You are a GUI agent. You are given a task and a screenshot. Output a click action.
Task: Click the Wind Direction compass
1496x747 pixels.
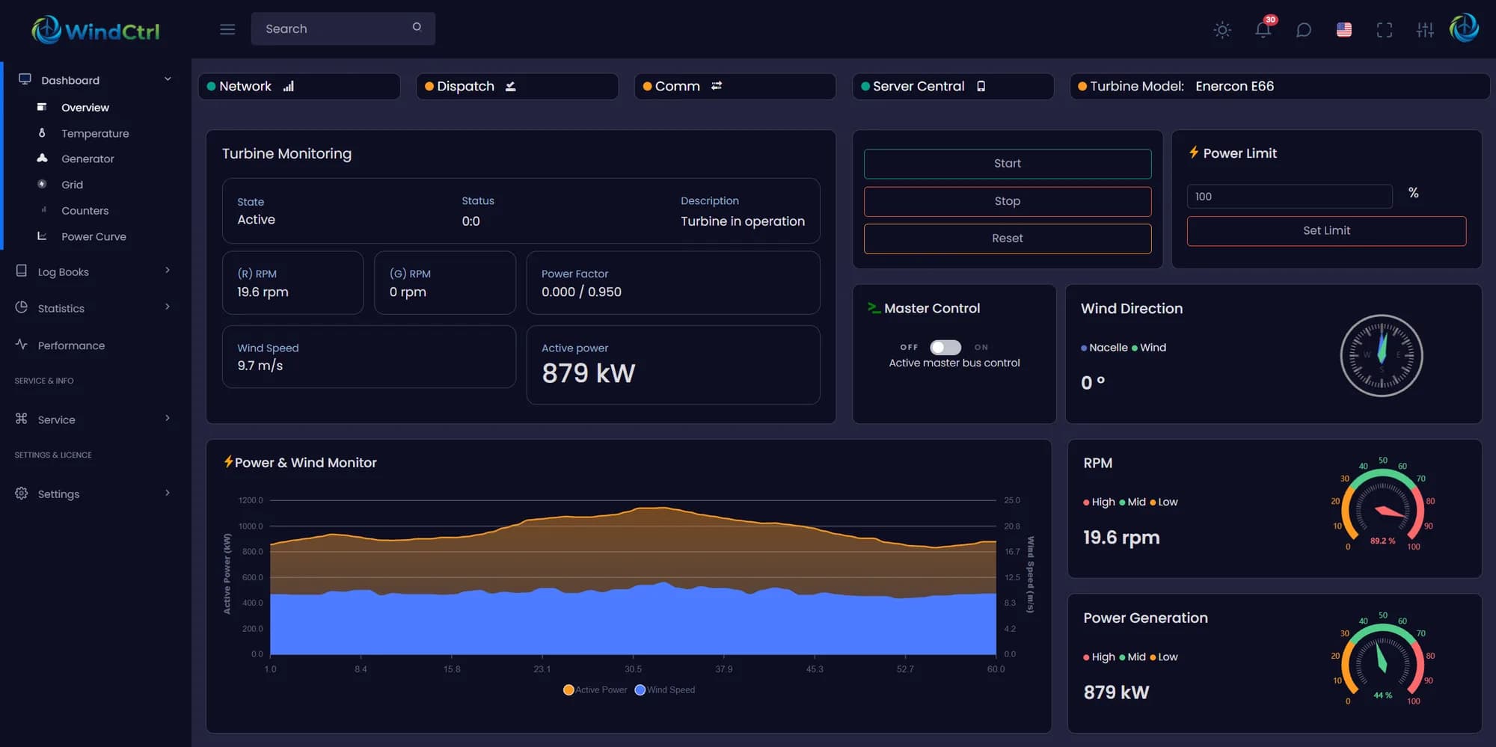(x=1381, y=355)
